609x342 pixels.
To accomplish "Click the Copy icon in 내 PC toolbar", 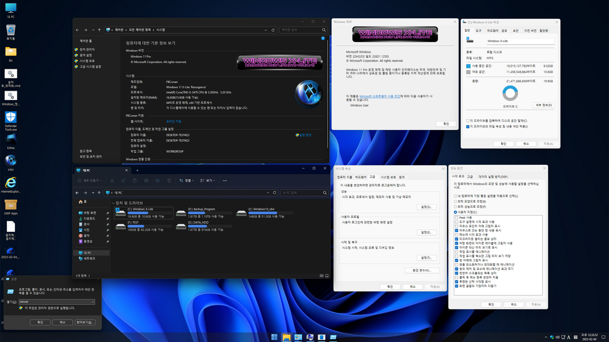I will tap(123, 180).
